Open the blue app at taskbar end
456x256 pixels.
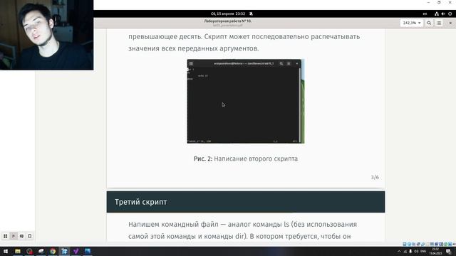88,251
